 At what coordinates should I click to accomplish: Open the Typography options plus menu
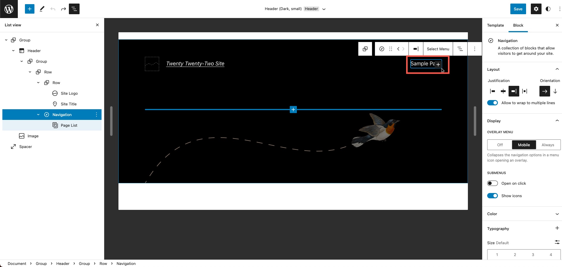pyautogui.click(x=557, y=228)
